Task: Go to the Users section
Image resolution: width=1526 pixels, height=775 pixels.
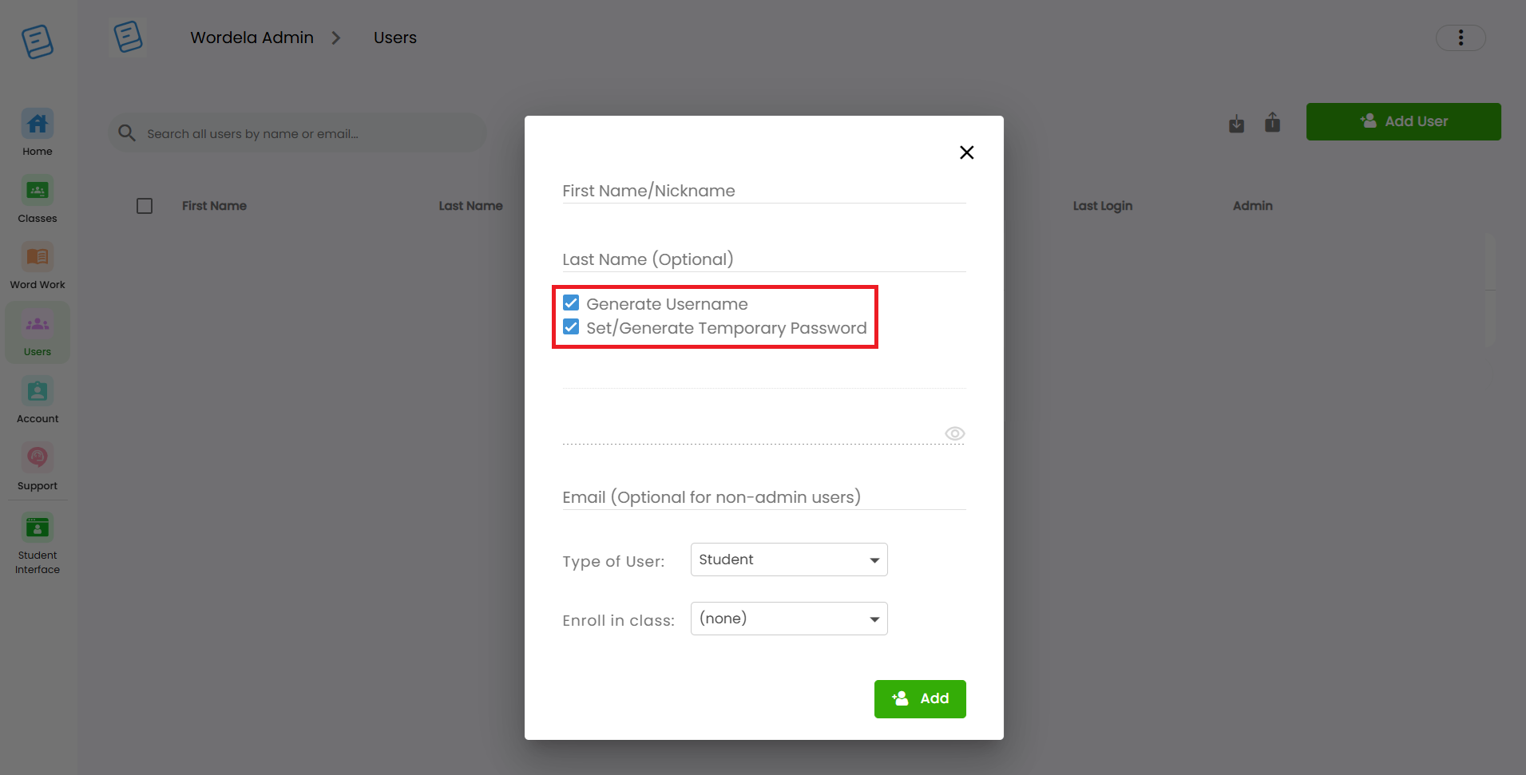Action: (38, 333)
